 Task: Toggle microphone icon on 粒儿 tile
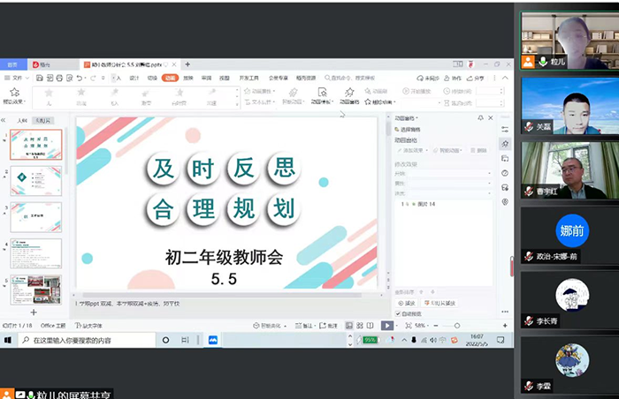[543, 62]
